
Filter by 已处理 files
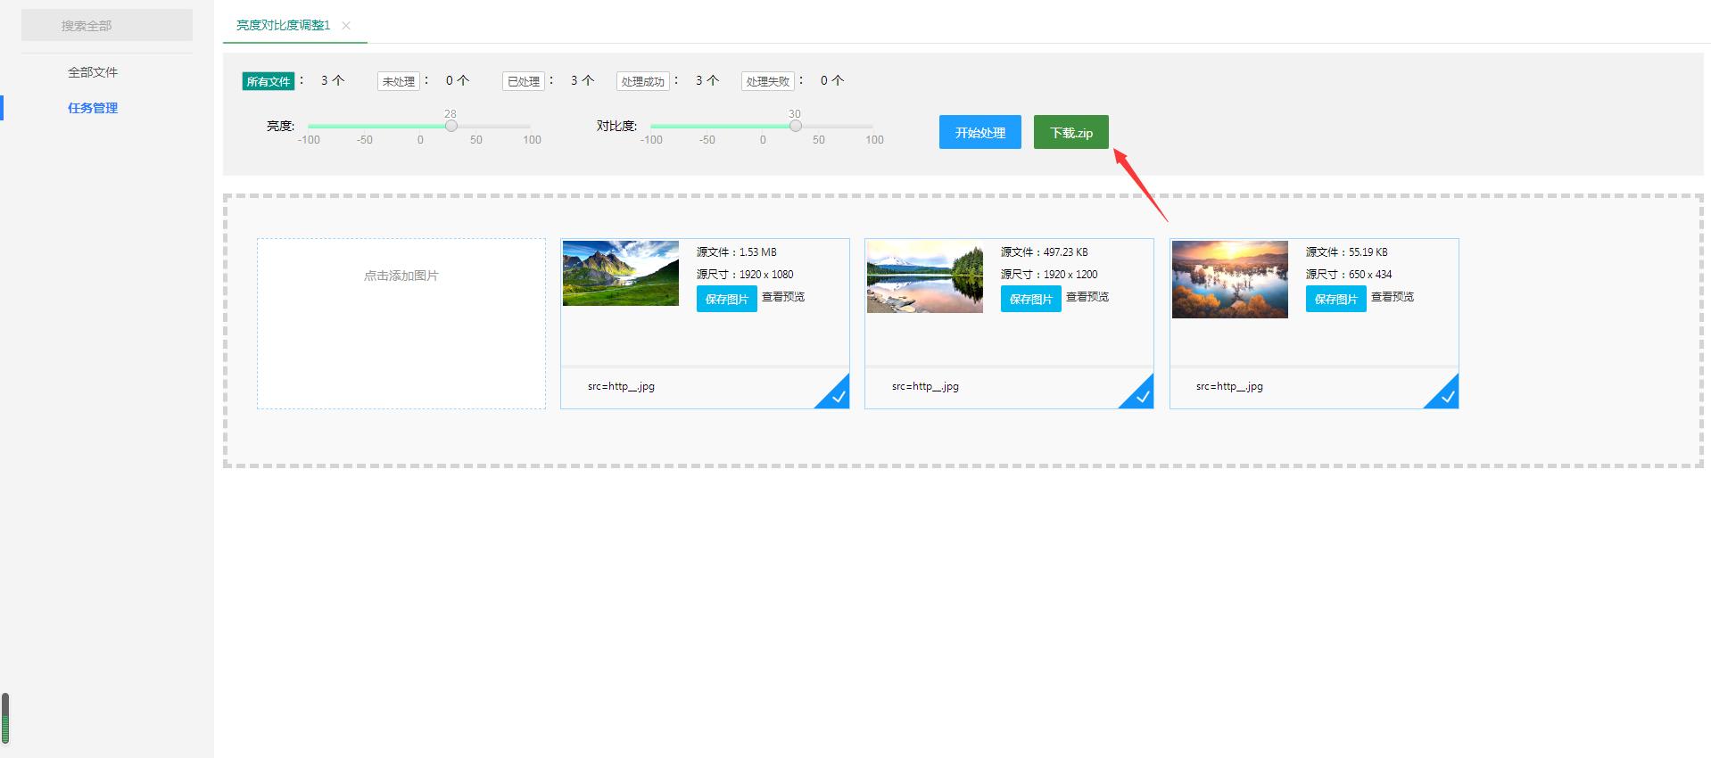tap(524, 81)
